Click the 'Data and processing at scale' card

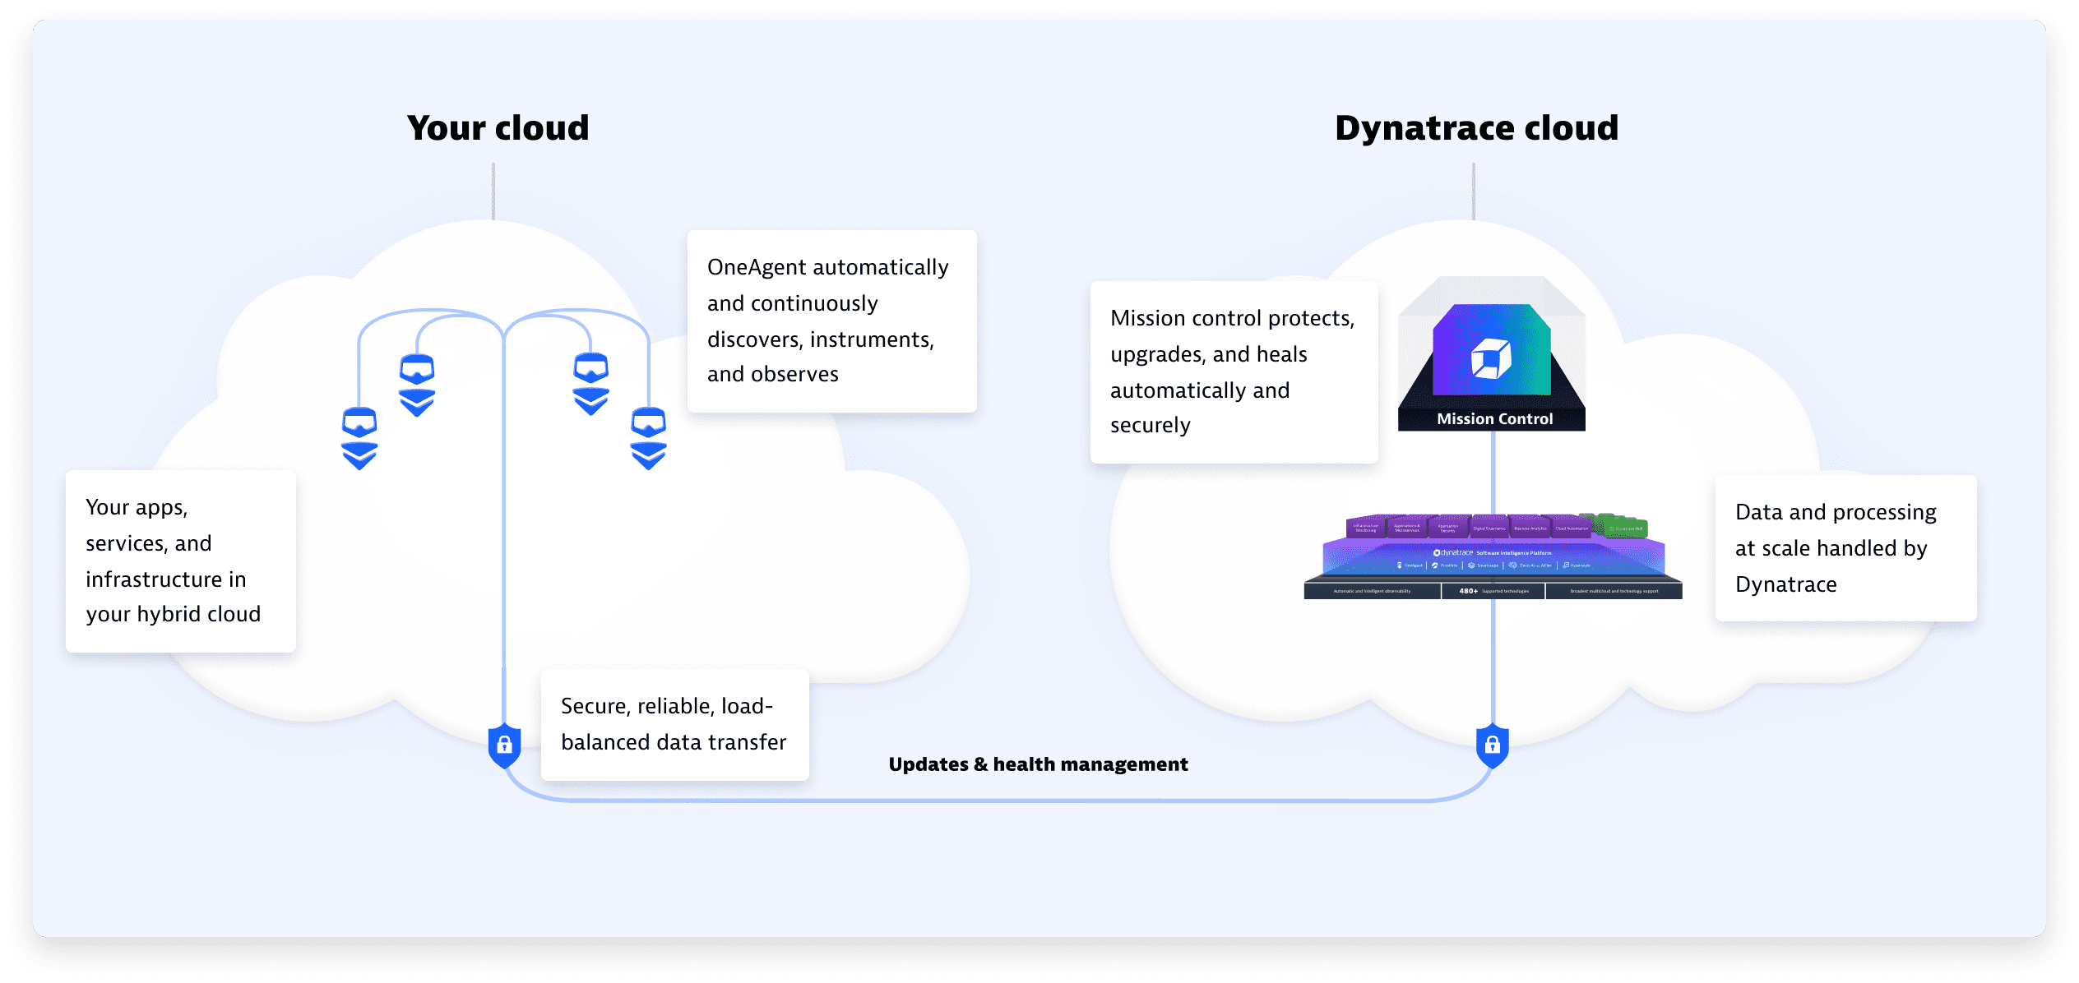pyautogui.click(x=1846, y=548)
